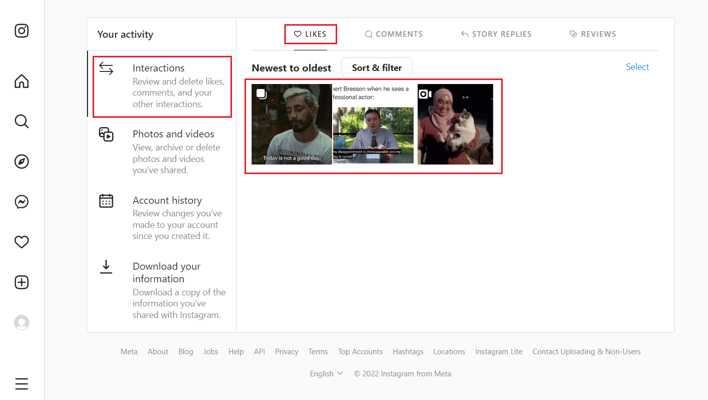The height and width of the screenshot is (400, 708).
Task: Open Sort & filter options
Action: tap(376, 67)
